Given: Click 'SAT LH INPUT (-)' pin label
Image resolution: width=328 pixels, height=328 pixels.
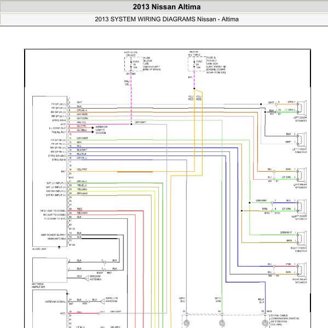Looking at the screenshot, I should [x=56, y=183].
